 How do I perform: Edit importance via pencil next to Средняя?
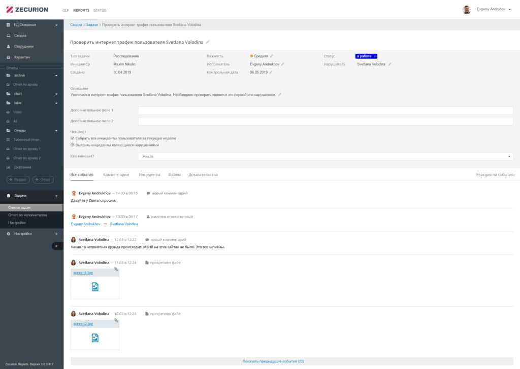(x=272, y=56)
